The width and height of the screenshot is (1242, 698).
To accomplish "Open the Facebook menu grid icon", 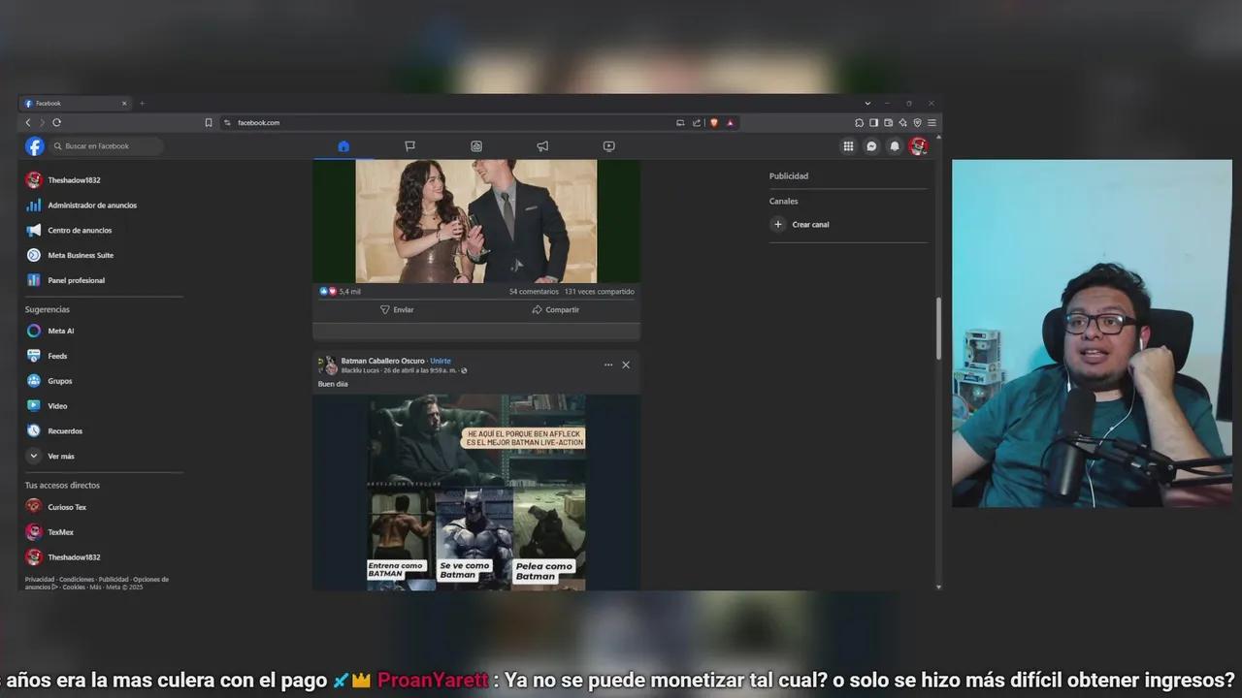I will click(848, 146).
